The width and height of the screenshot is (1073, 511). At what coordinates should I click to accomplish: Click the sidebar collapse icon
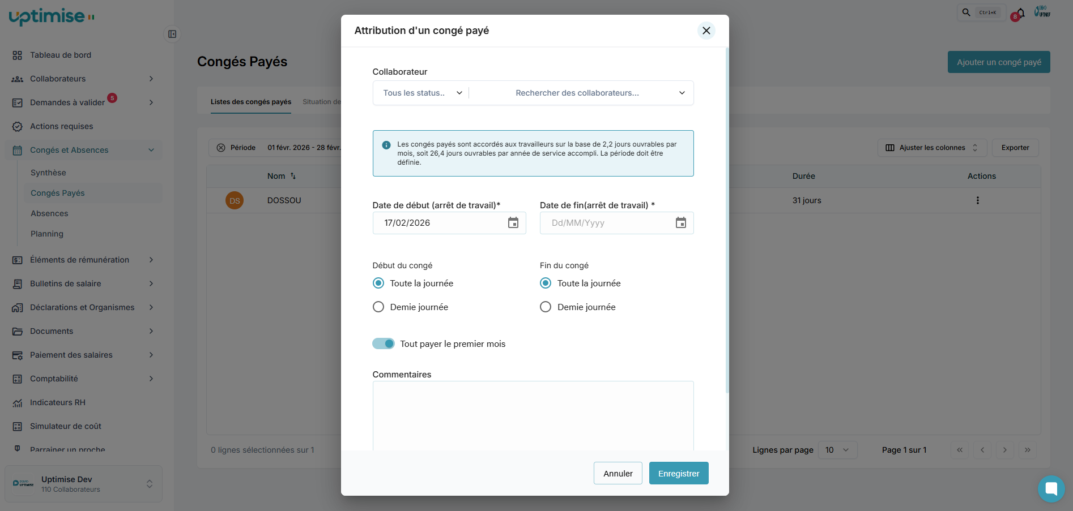[x=172, y=34]
